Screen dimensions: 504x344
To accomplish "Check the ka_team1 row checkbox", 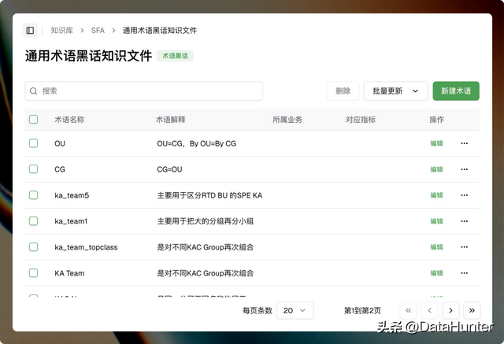I will tap(33, 221).
